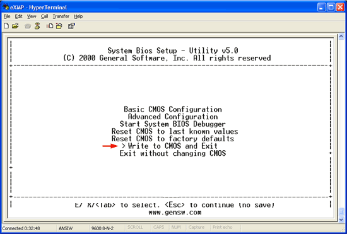Click the Capture status indicator
Image resolution: width=347 pixels, height=234 pixels.
196,227
